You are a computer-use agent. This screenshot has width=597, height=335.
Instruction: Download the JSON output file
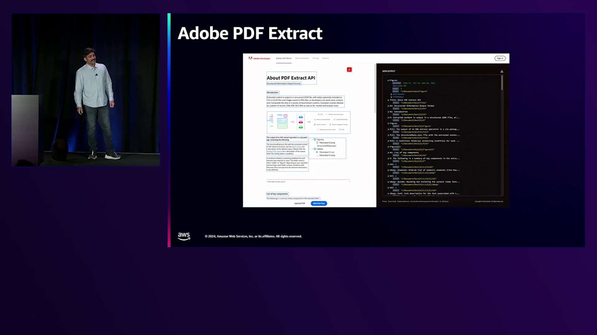coord(502,71)
